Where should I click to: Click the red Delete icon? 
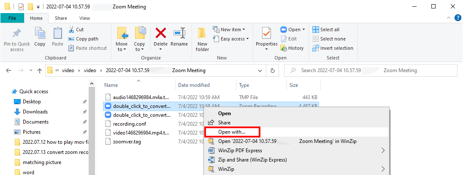[160, 34]
